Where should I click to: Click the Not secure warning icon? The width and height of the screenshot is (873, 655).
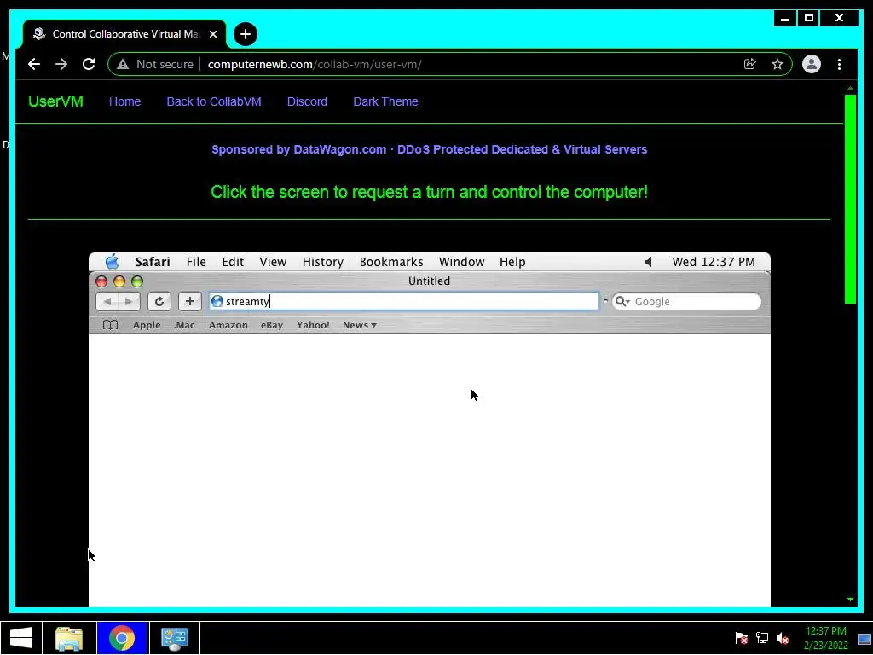pos(123,64)
